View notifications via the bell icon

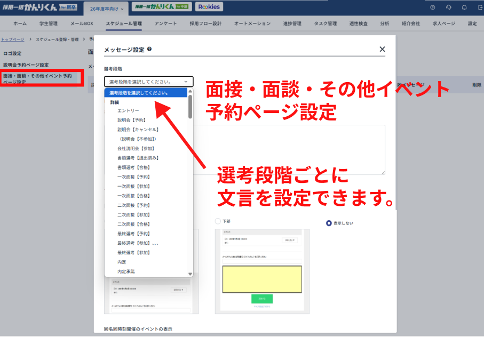(x=464, y=7)
